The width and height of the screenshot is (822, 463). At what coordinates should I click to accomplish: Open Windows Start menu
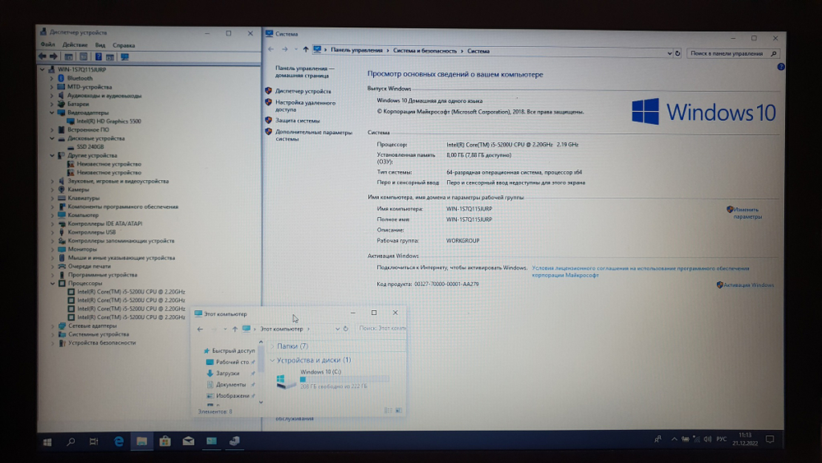(47, 442)
